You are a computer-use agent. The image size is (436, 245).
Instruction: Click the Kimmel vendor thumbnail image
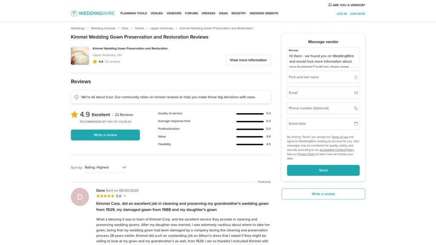(x=80, y=56)
